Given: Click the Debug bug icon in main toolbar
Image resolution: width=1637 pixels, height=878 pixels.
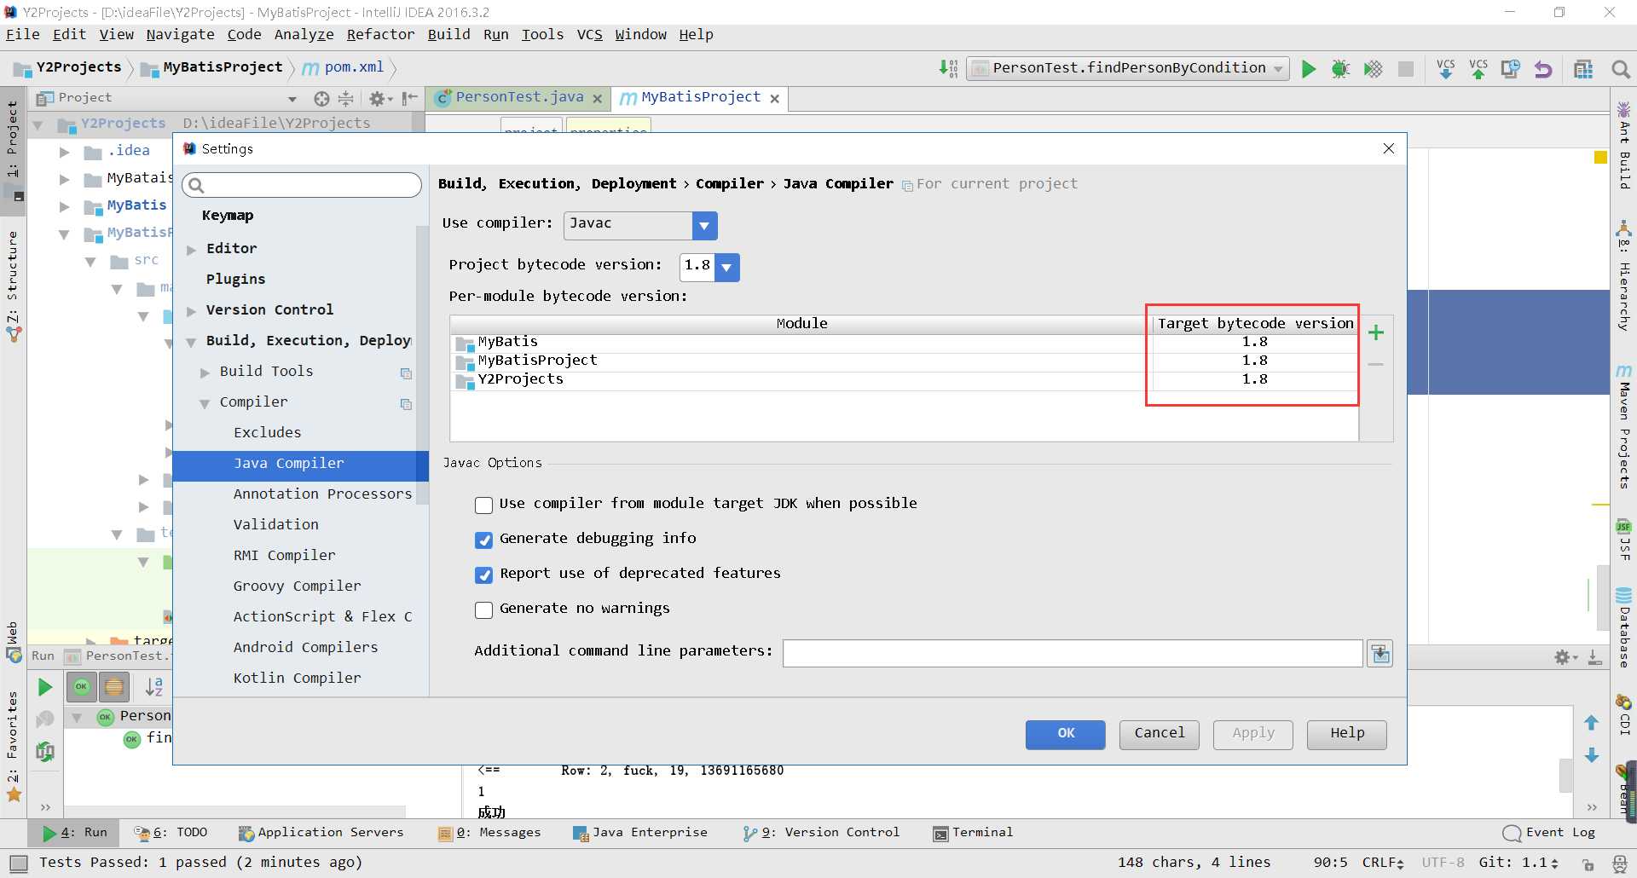Looking at the screenshot, I should point(1340,69).
